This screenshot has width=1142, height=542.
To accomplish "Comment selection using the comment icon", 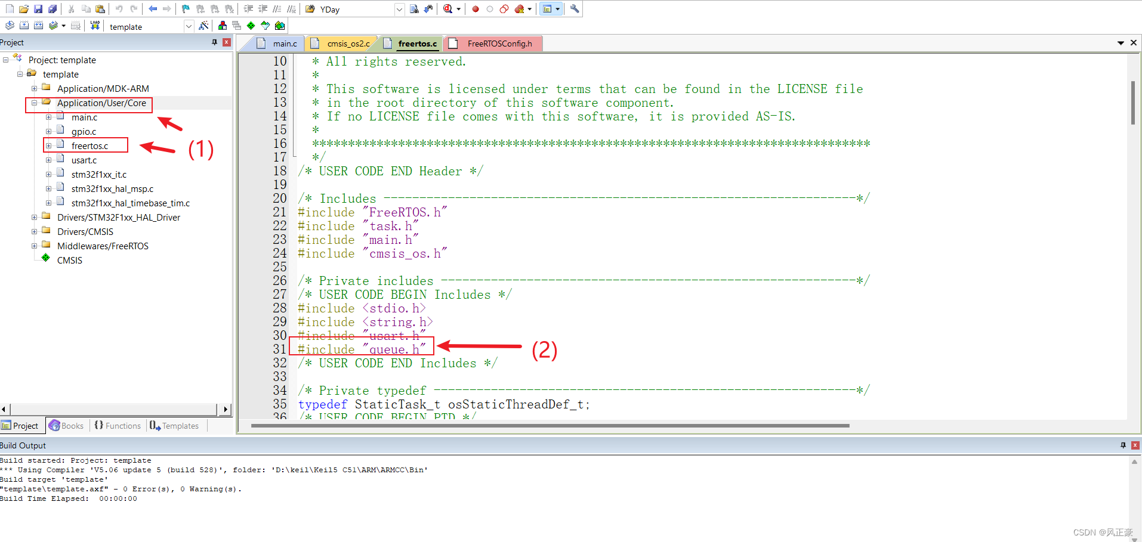I will [x=277, y=9].
